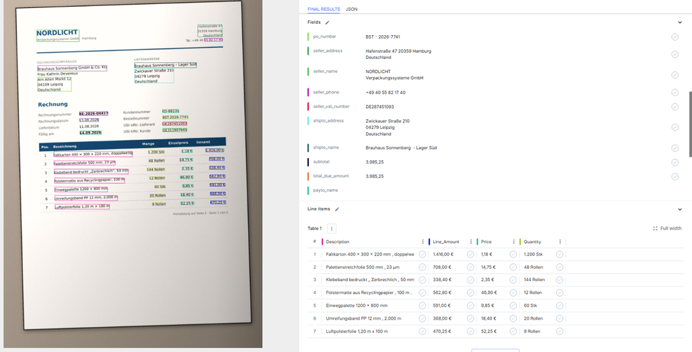Select the Luftpolsterfolie 1,20 m x 100 m cell
This screenshot has width=692, height=352.
[357, 331]
